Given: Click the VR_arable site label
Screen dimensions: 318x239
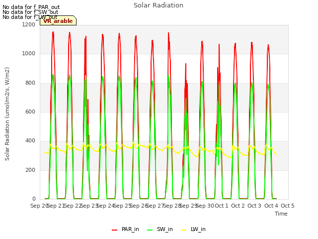Looking at the screenshot, I should (x=58, y=21).
